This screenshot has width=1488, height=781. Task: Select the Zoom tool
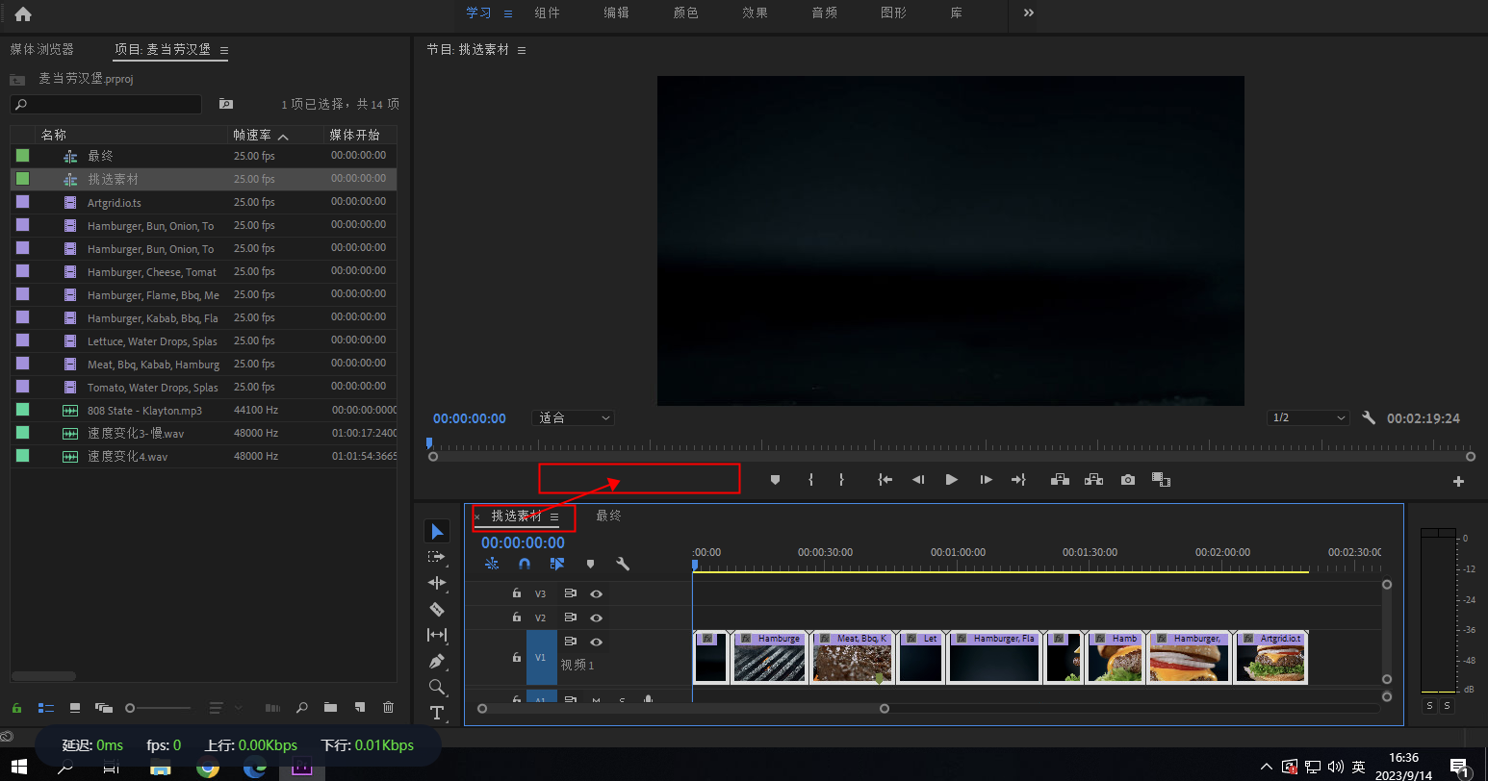point(437,687)
